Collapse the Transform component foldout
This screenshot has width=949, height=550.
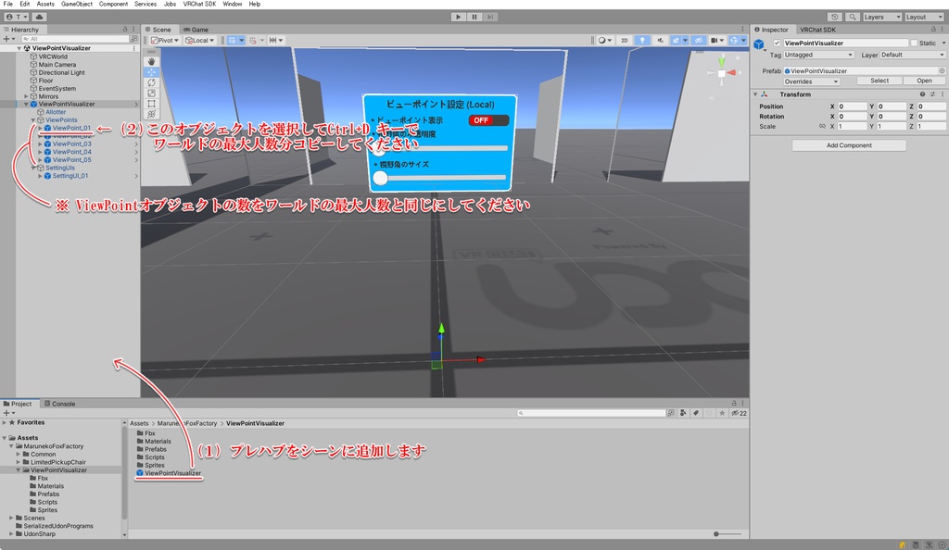(x=755, y=94)
